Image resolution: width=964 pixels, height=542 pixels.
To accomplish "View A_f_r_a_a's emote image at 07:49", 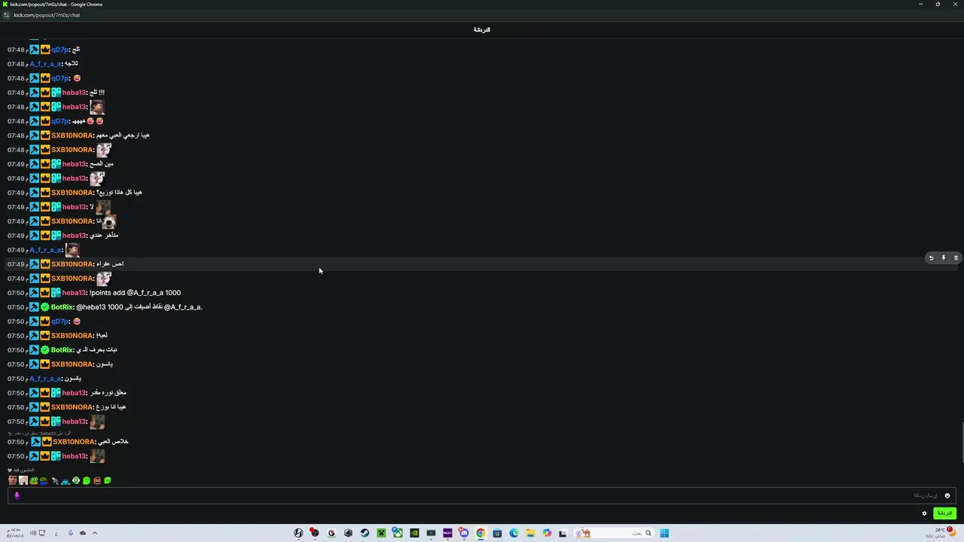I will tap(72, 250).
